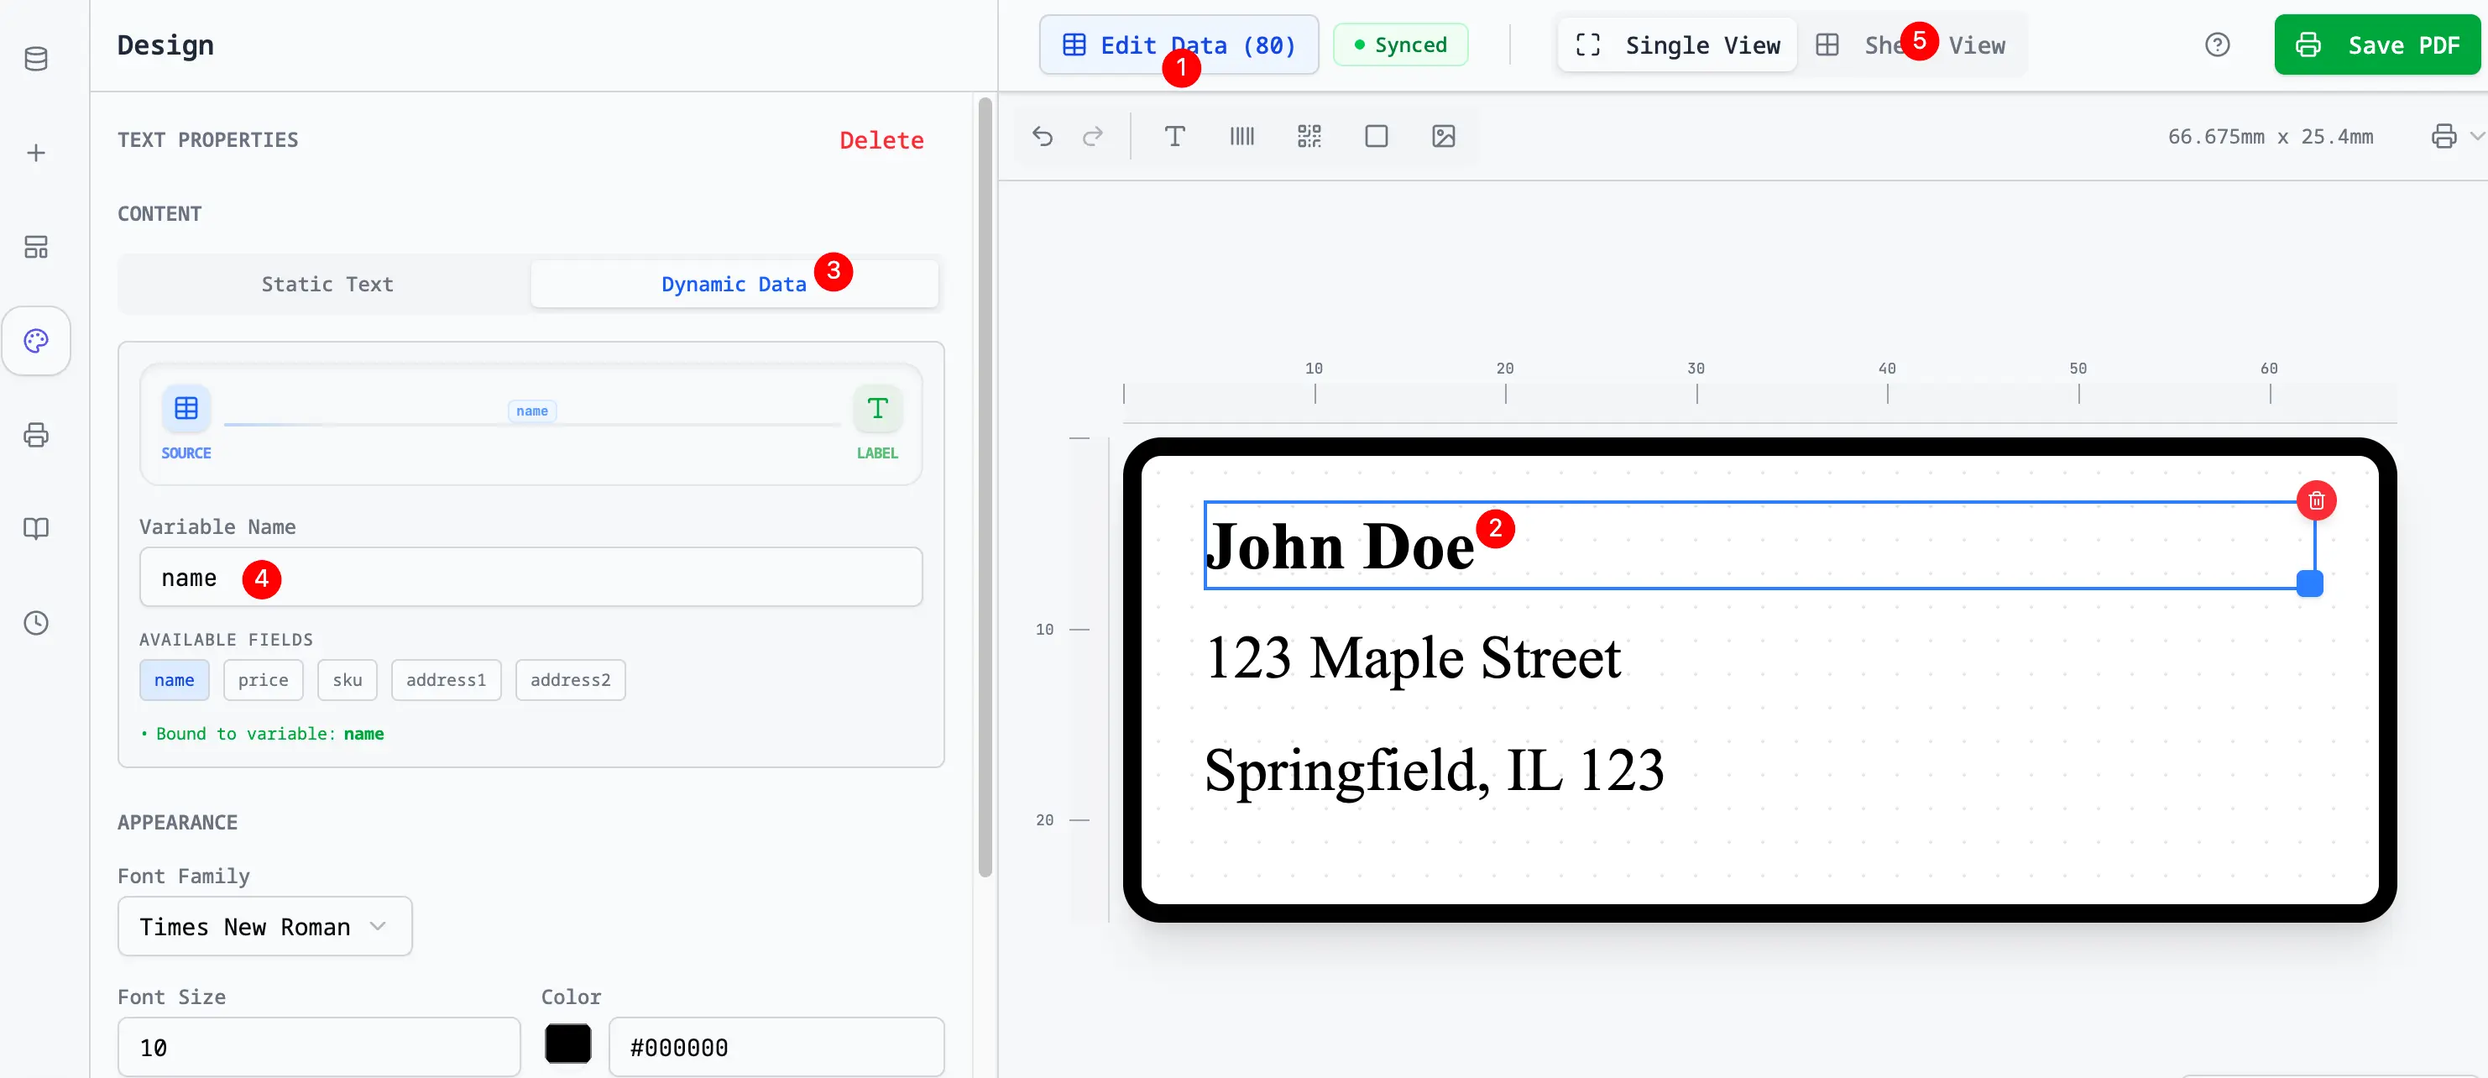Select the Add Text tool icon
Viewport: 2488px width, 1078px height.
pos(1173,136)
